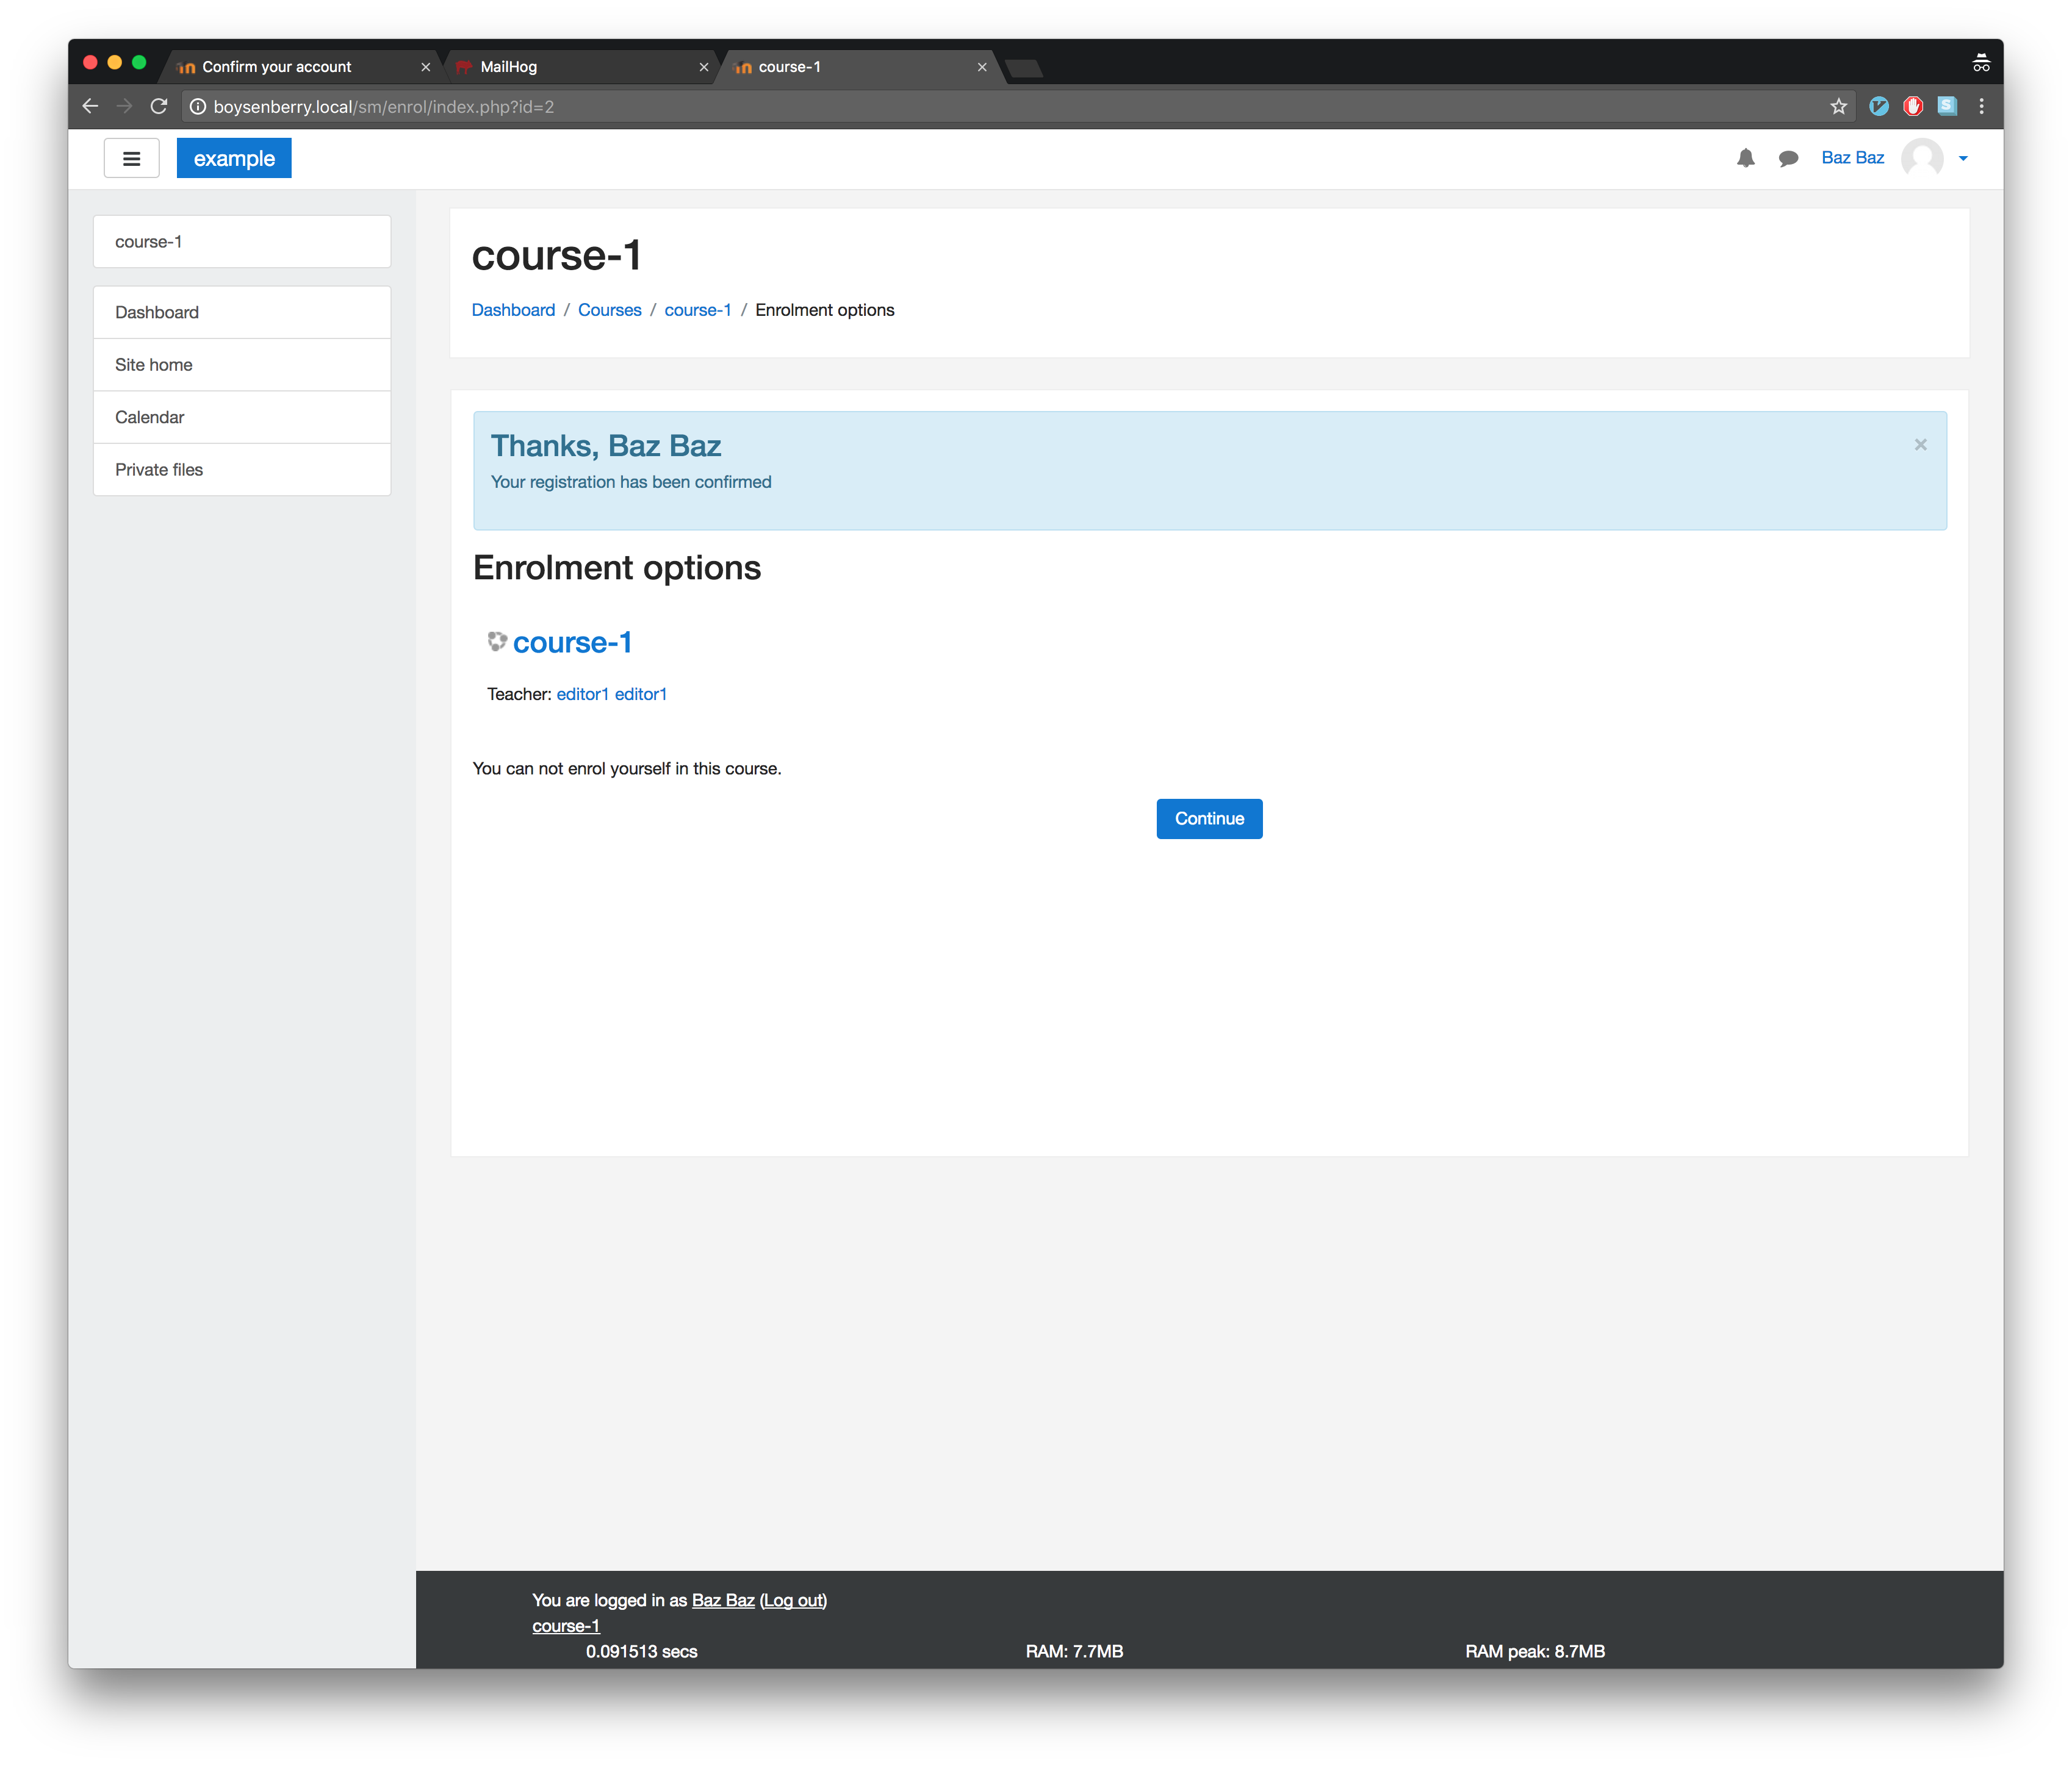
Task: Click the blue S extension icon
Action: pyautogui.click(x=1947, y=106)
